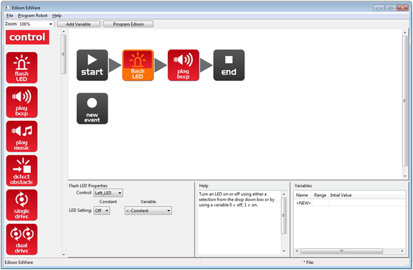Click the orange flash LED program block
The image size is (413, 270).
tap(138, 65)
